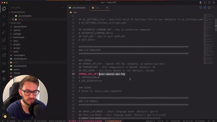Open the .coveragerc file
This screenshot has height=122, width=217.
(x=19, y=55)
